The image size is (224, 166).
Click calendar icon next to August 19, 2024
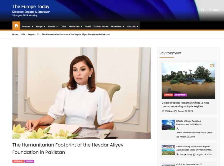[x=194, y=154]
